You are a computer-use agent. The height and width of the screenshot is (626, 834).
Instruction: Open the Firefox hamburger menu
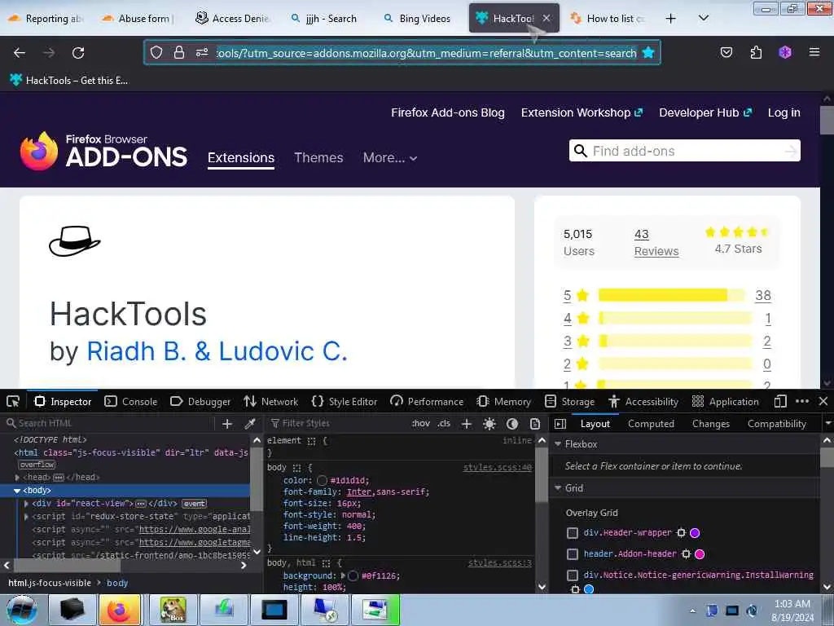coord(814,52)
